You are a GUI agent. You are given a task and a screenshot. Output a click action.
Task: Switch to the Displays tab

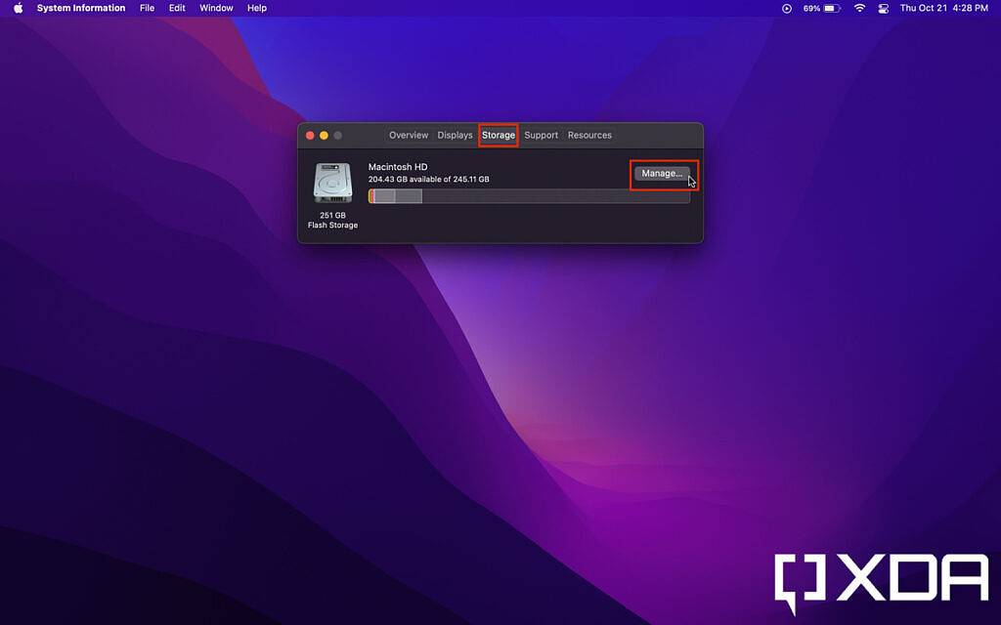[x=454, y=135]
